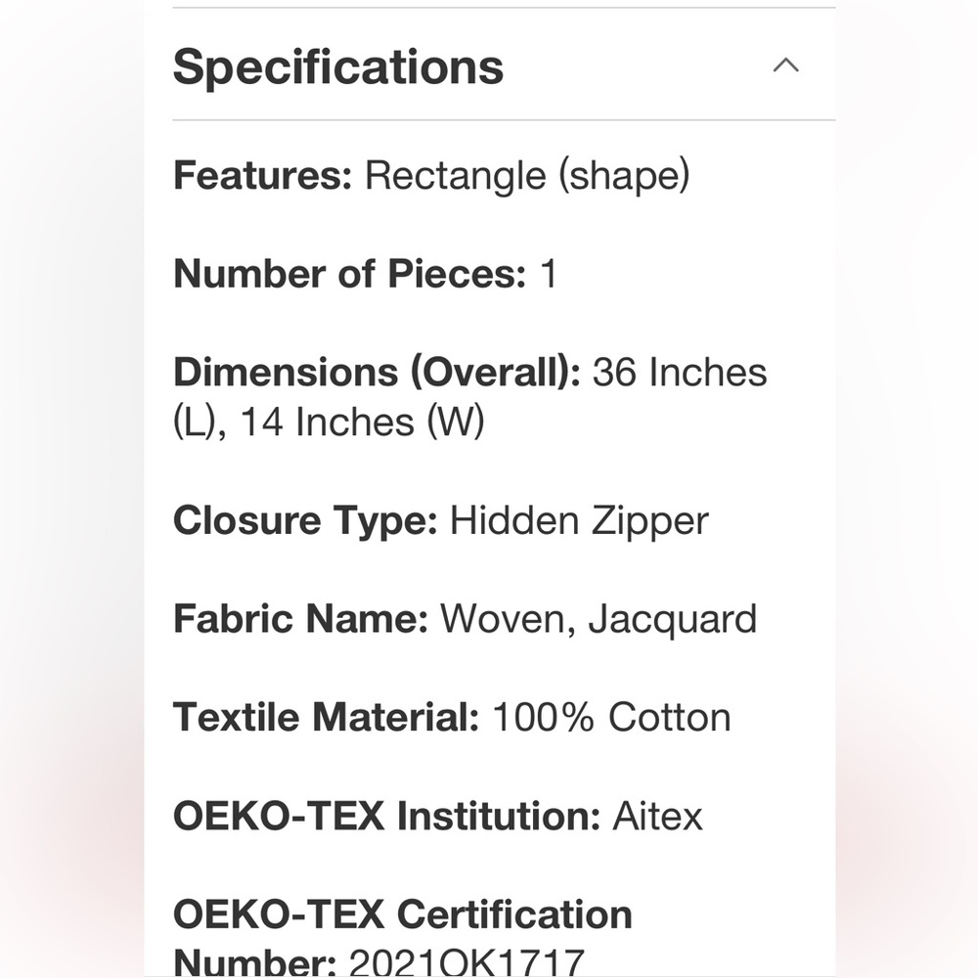
Task: Select the 'Fabric Name' label
Action: tap(301, 619)
